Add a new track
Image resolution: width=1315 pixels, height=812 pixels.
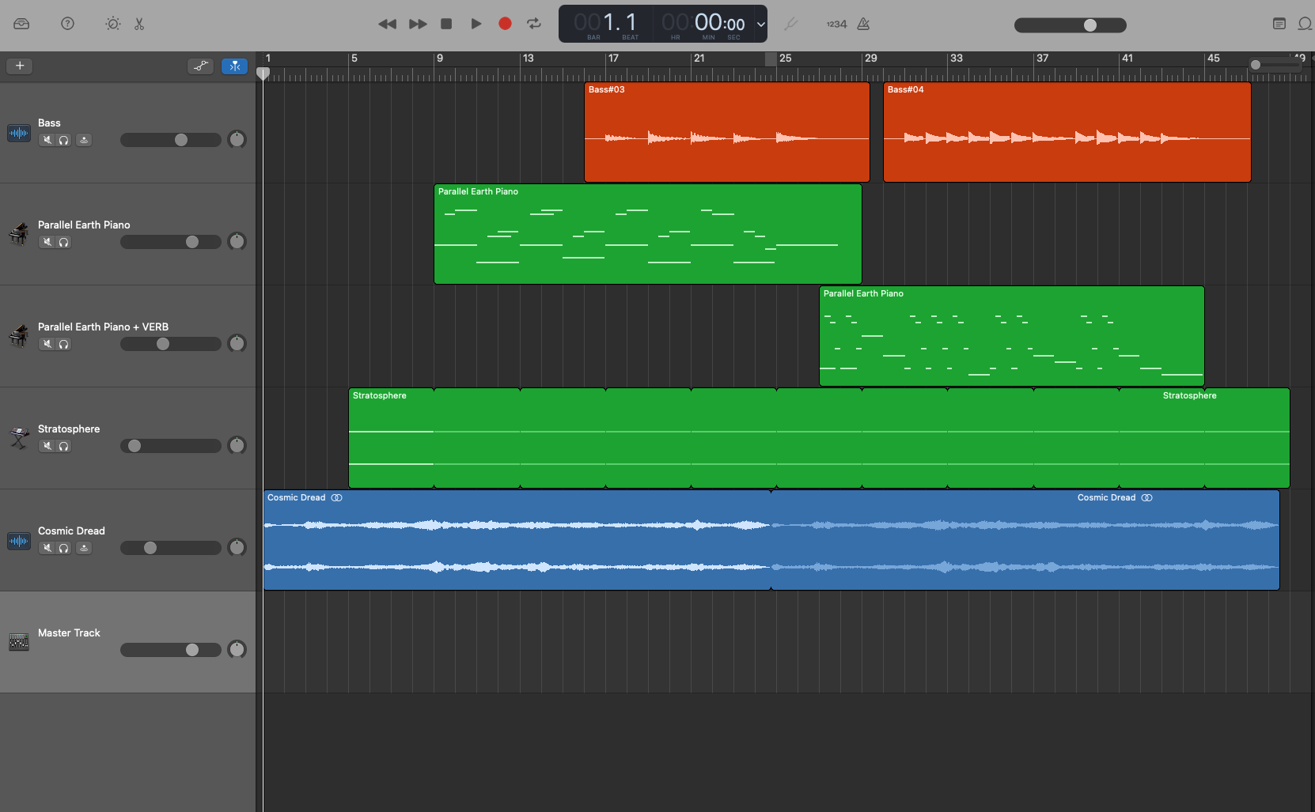pyautogui.click(x=20, y=66)
